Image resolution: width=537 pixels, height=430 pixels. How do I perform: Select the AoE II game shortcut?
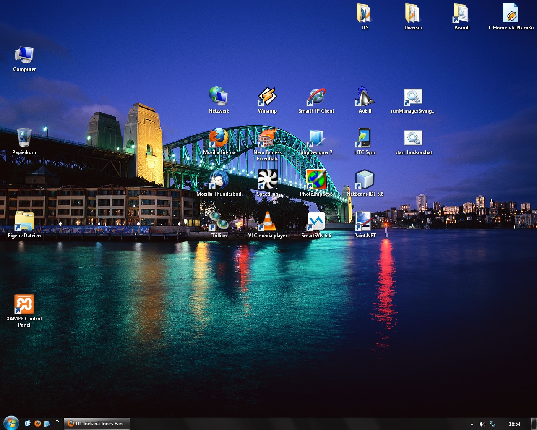tap(365, 97)
